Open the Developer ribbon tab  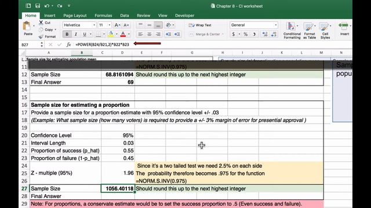184,16
